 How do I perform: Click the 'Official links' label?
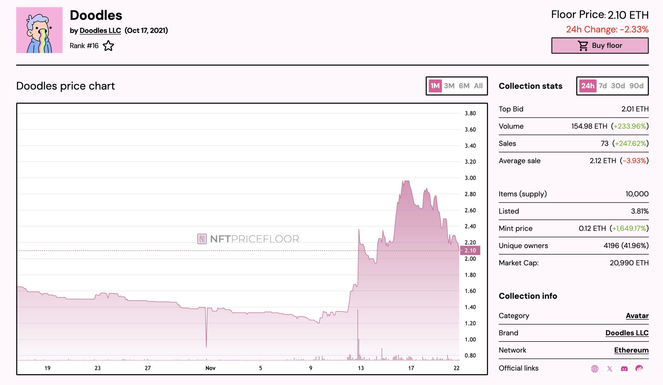click(x=518, y=368)
